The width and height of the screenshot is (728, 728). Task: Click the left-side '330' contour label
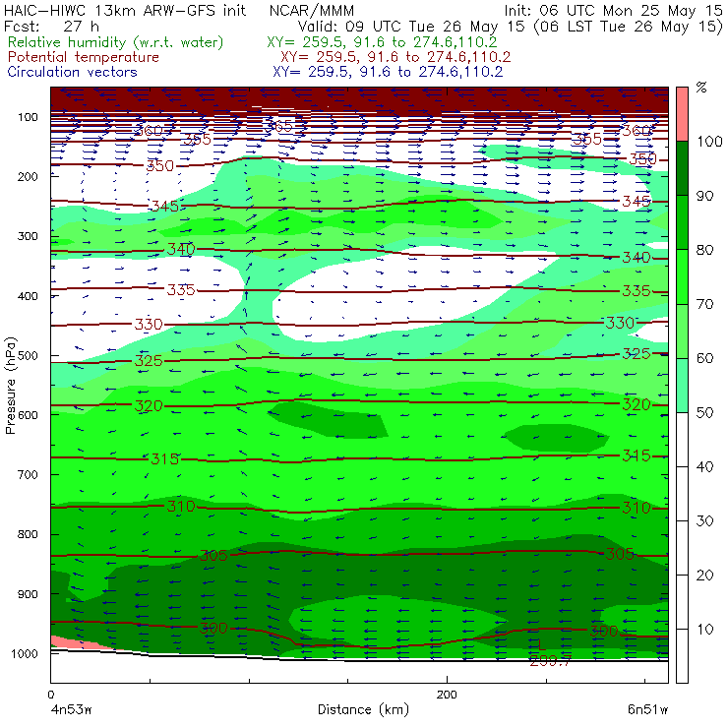[x=149, y=324]
